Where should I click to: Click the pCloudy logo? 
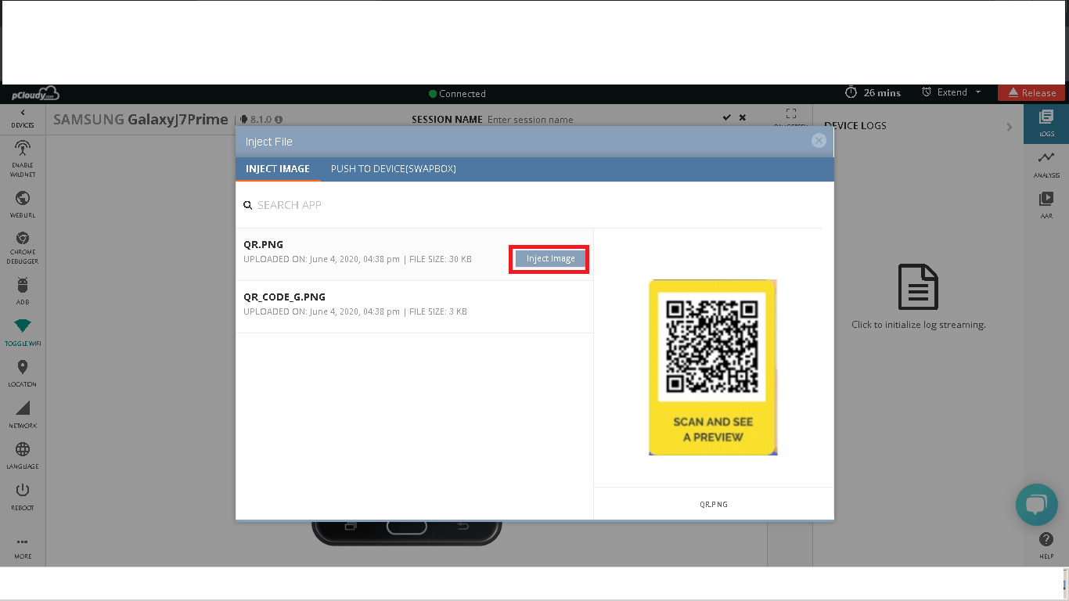(35, 94)
